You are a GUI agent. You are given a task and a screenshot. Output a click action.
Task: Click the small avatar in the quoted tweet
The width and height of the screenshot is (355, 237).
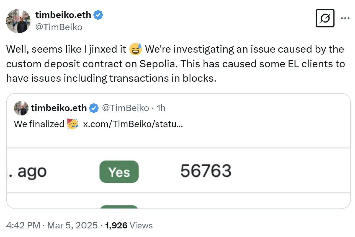tap(21, 108)
